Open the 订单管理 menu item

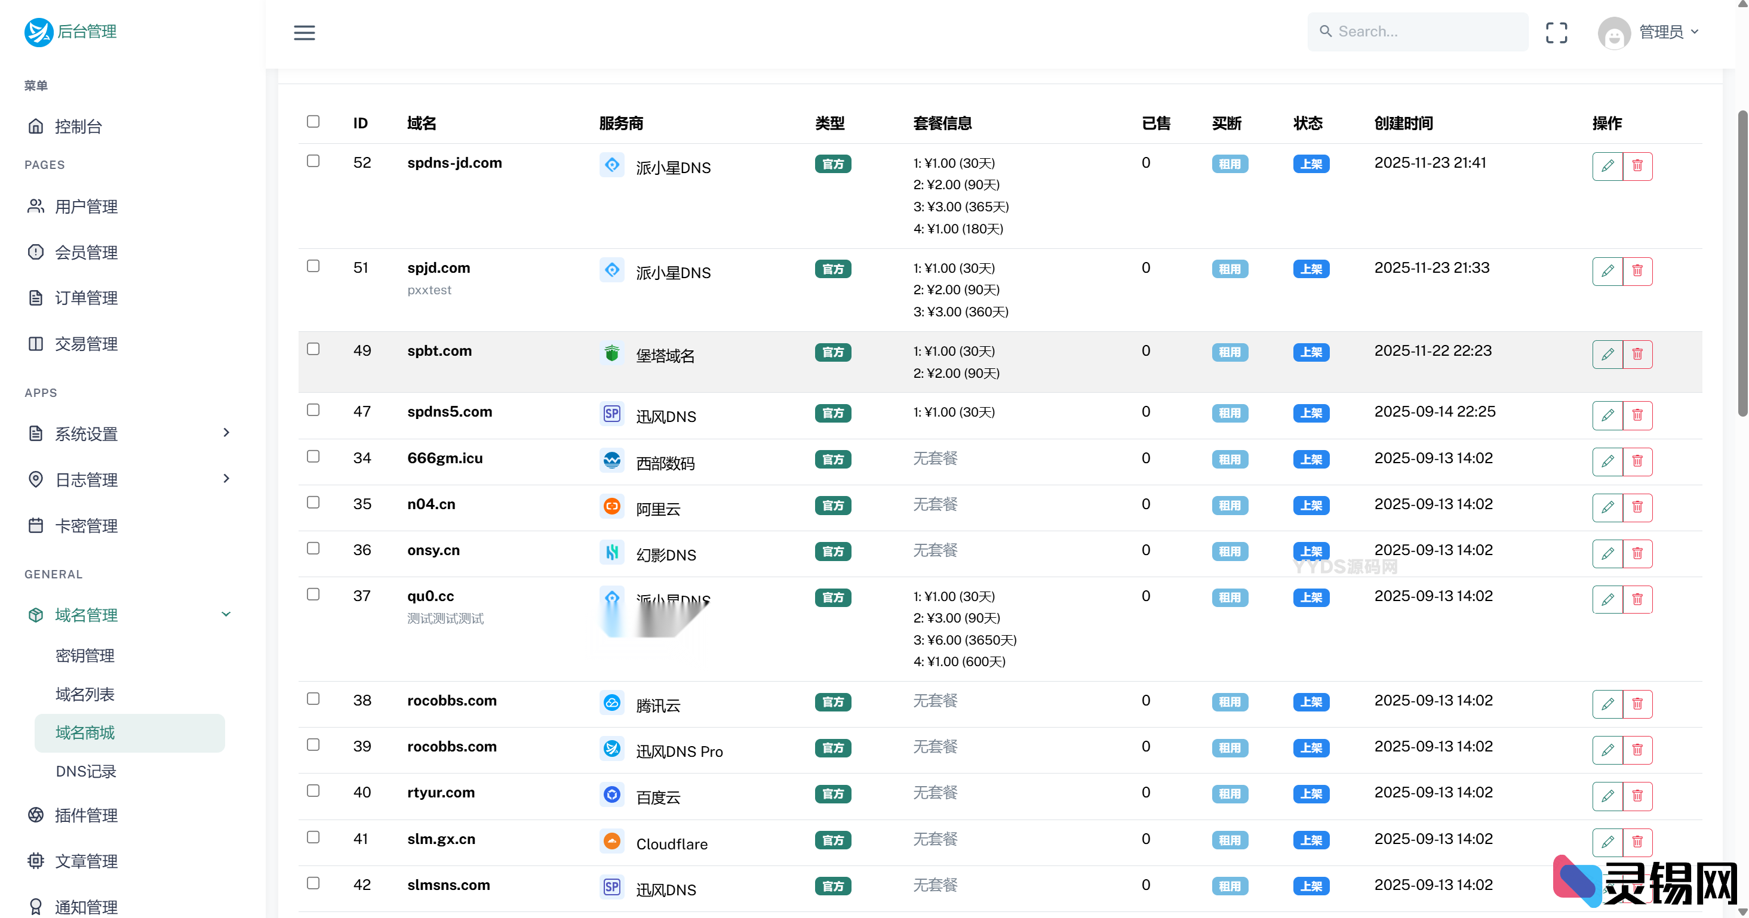(85, 297)
